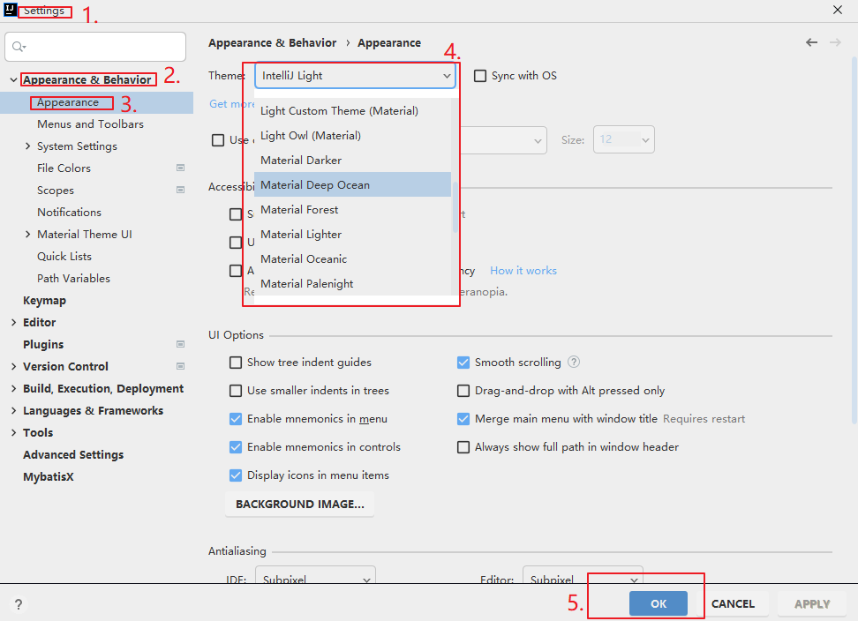
Task: Click the CANCEL button
Action: point(733,603)
